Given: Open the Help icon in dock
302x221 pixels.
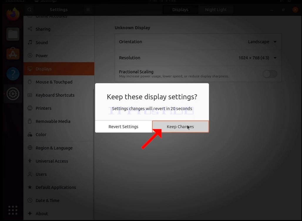Looking at the screenshot, I should click(x=13, y=74).
